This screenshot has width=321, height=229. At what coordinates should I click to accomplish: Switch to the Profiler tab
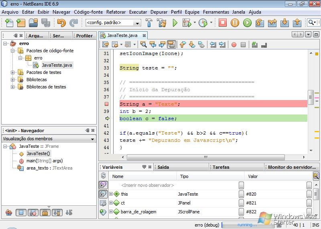[x=84, y=36]
